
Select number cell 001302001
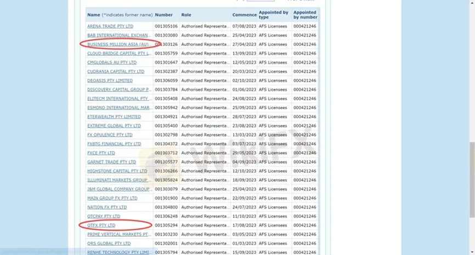(166, 244)
